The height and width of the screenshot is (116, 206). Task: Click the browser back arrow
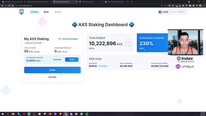2,6
